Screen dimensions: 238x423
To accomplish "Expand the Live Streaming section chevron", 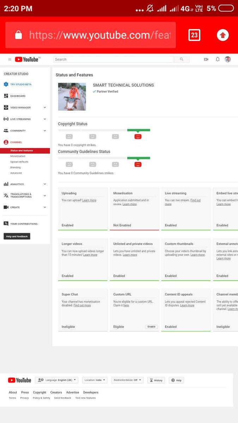I will (x=45, y=119).
